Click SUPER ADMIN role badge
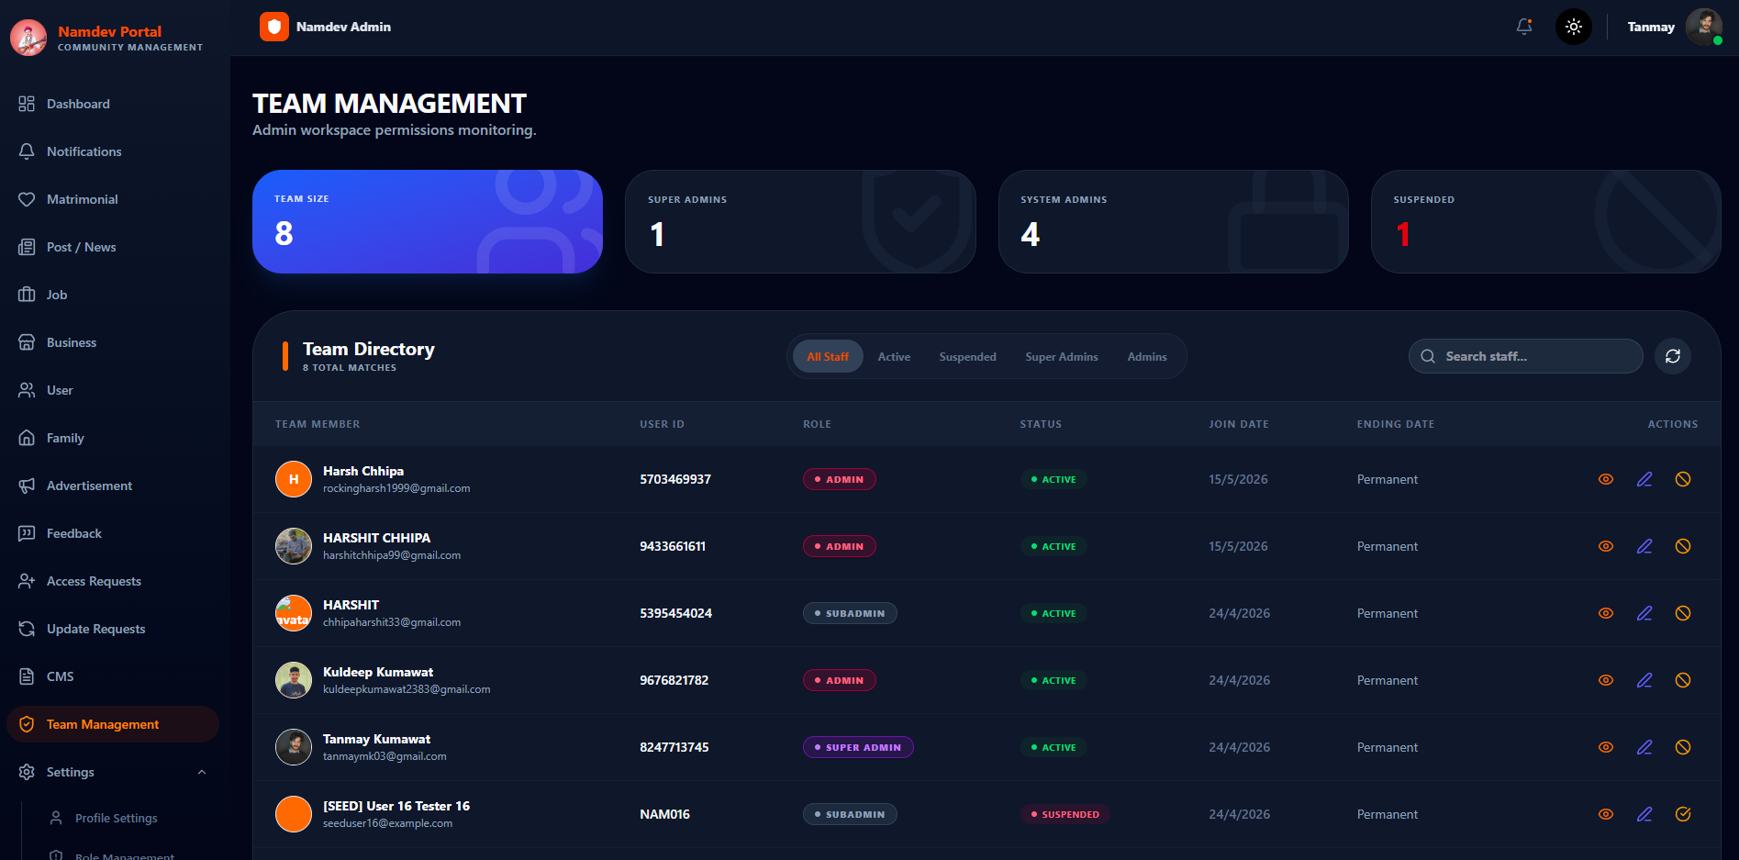The height and width of the screenshot is (860, 1739). (858, 747)
